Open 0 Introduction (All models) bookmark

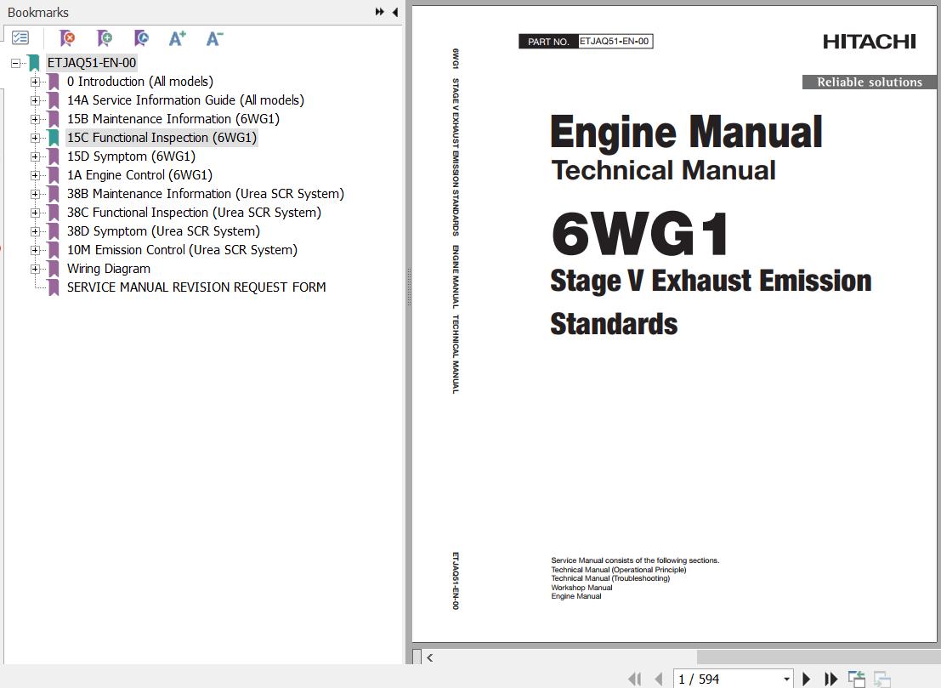[x=139, y=82]
